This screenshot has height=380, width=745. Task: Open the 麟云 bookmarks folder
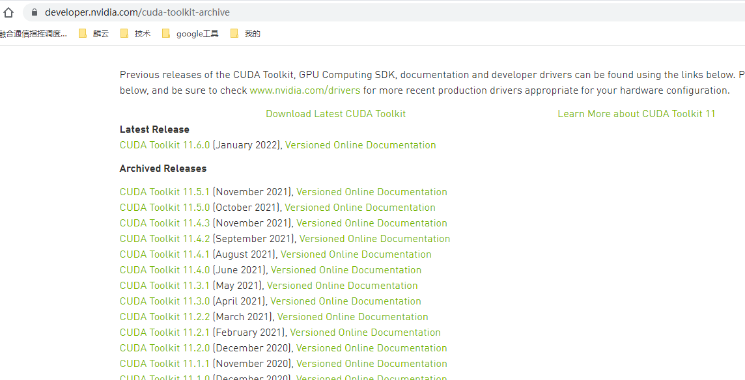(x=94, y=33)
